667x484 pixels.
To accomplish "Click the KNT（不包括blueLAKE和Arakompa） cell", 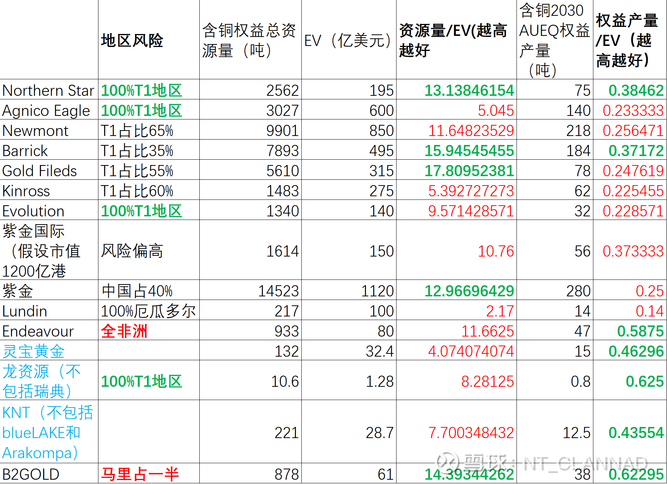I will [49, 432].
